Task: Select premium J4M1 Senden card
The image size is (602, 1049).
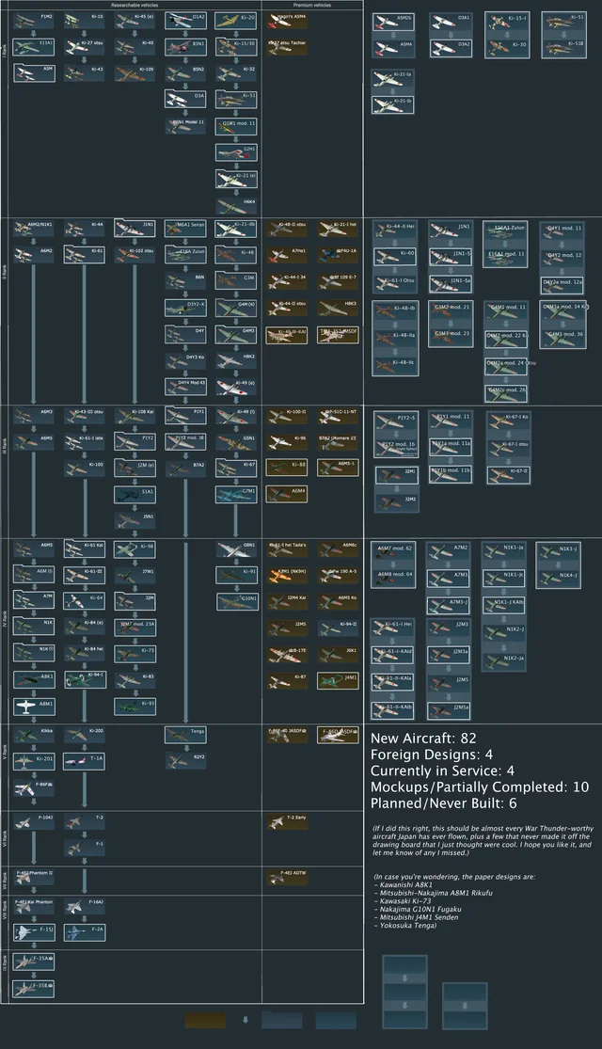Action: click(338, 681)
